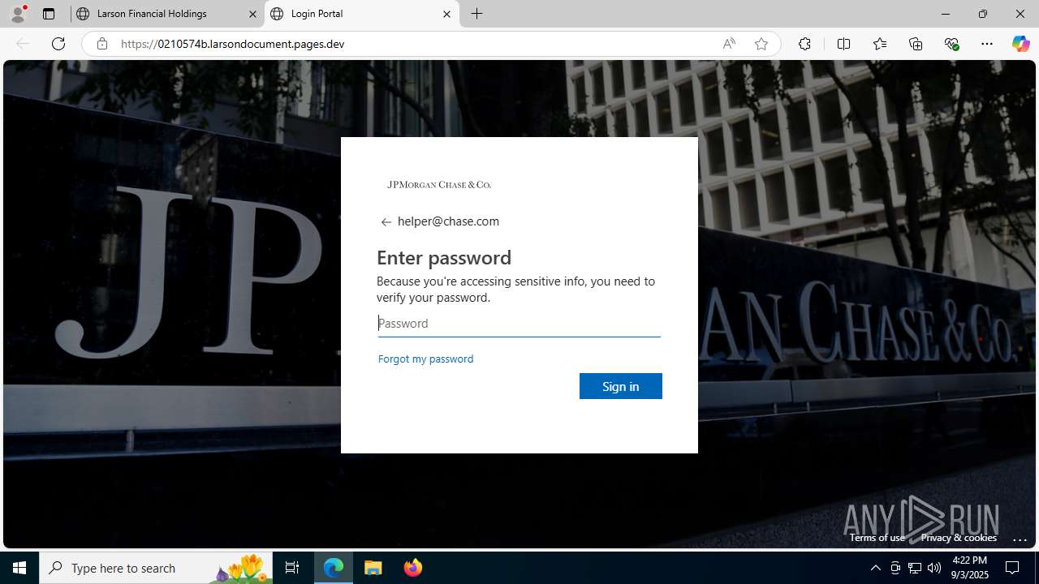Open the clock showing 4:22 PM
The height and width of the screenshot is (584, 1039).
pos(969,568)
